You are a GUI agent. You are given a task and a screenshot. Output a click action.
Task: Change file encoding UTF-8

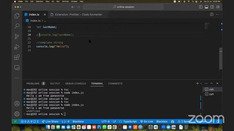point(106,122)
